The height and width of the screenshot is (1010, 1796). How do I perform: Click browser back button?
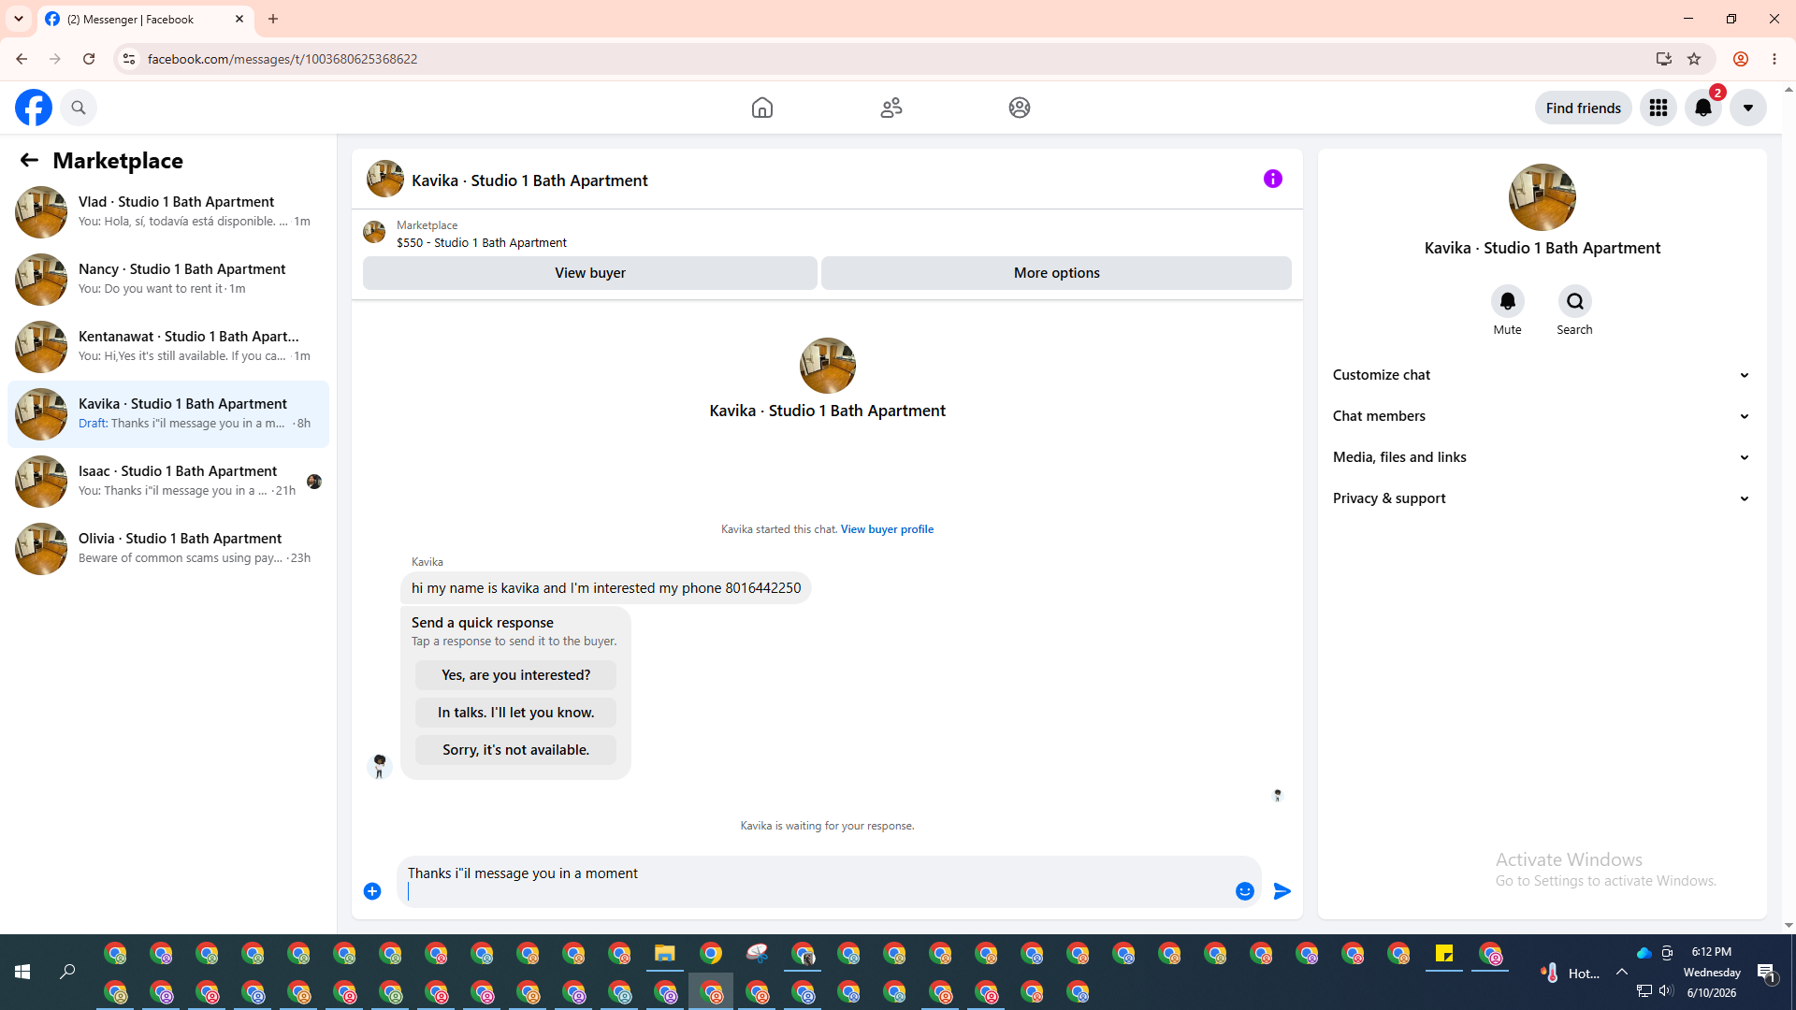coord(21,59)
